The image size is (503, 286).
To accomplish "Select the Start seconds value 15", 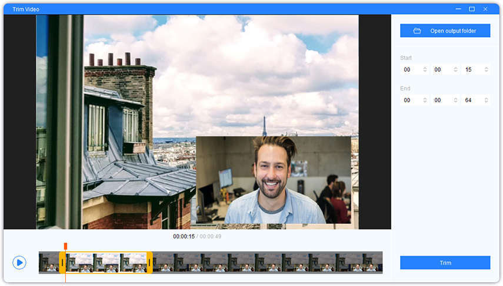I will point(468,69).
